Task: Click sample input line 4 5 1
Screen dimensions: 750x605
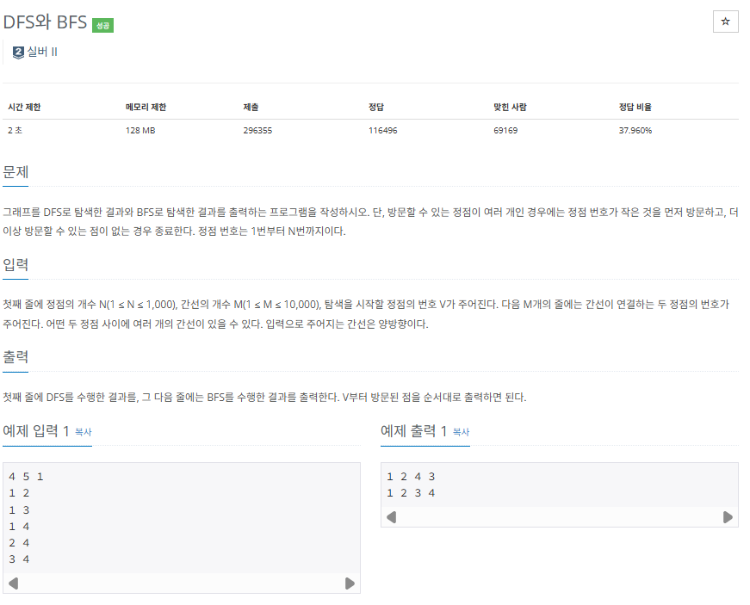Action: 26,477
